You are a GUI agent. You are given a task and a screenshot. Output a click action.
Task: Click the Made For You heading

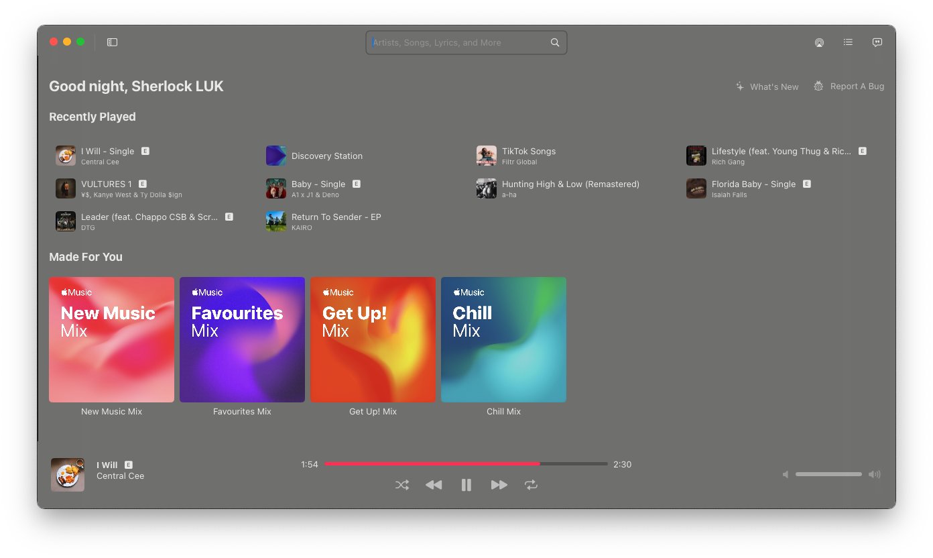pos(86,257)
